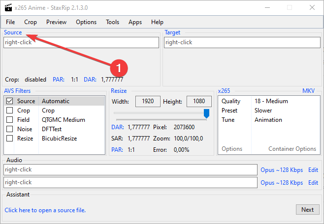
Task: Click the blue Source label link
Action: click(x=13, y=32)
